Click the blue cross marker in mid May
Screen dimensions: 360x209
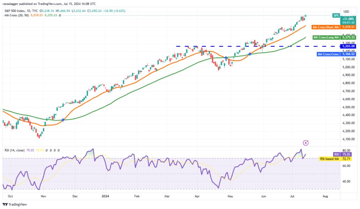point(250,54)
